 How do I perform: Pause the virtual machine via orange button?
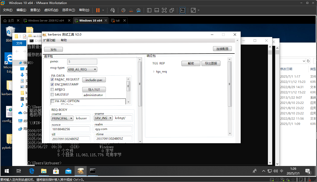[x=98, y=10]
